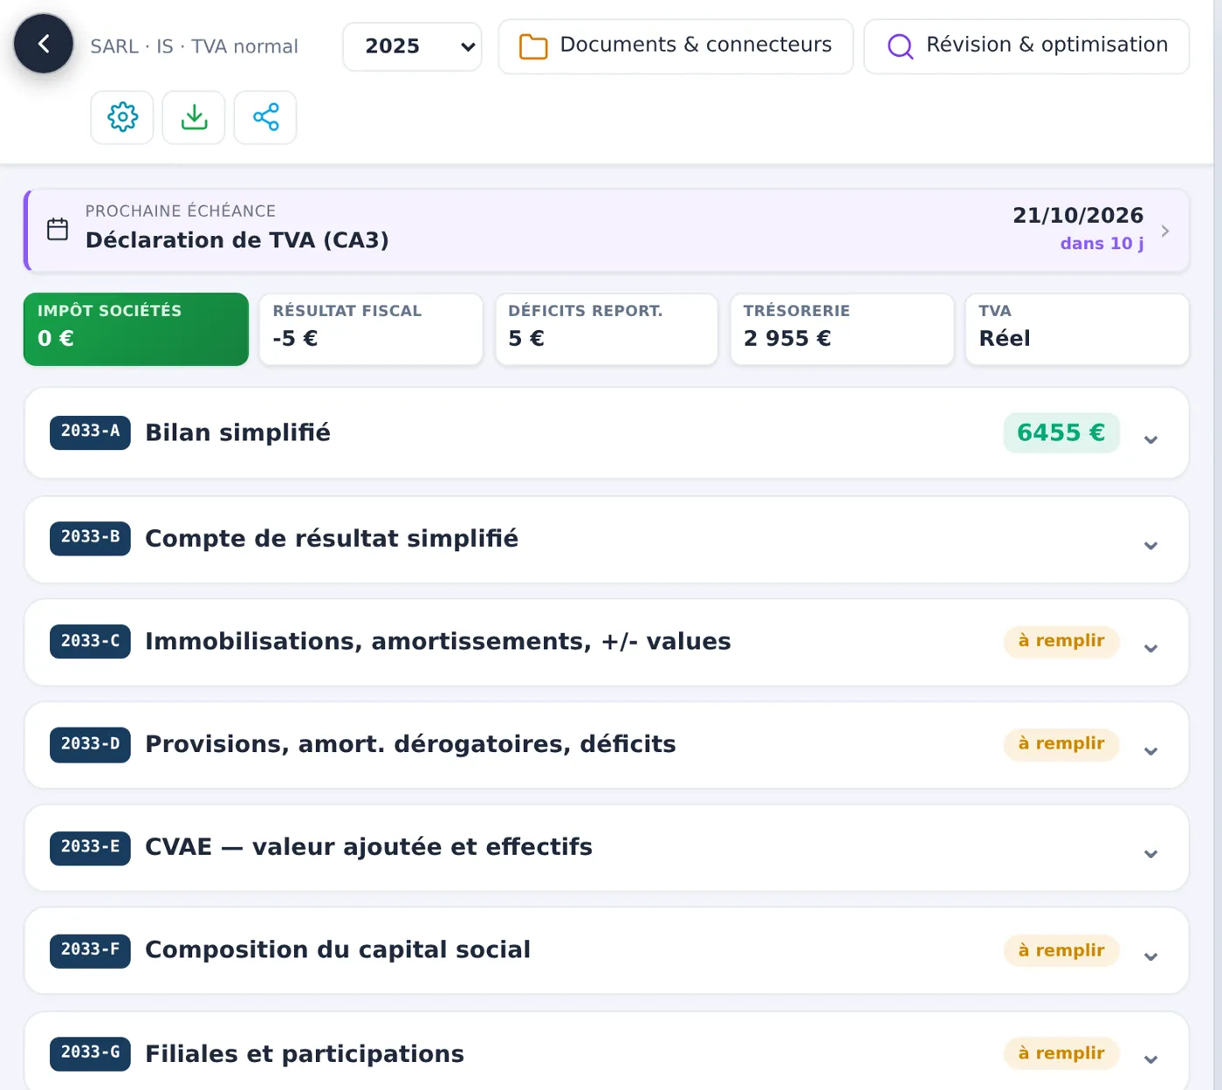The height and width of the screenshot is (1090, 1222).
Task: Click the à remplir badge on 2033-C
Action: coord(1061,641)
